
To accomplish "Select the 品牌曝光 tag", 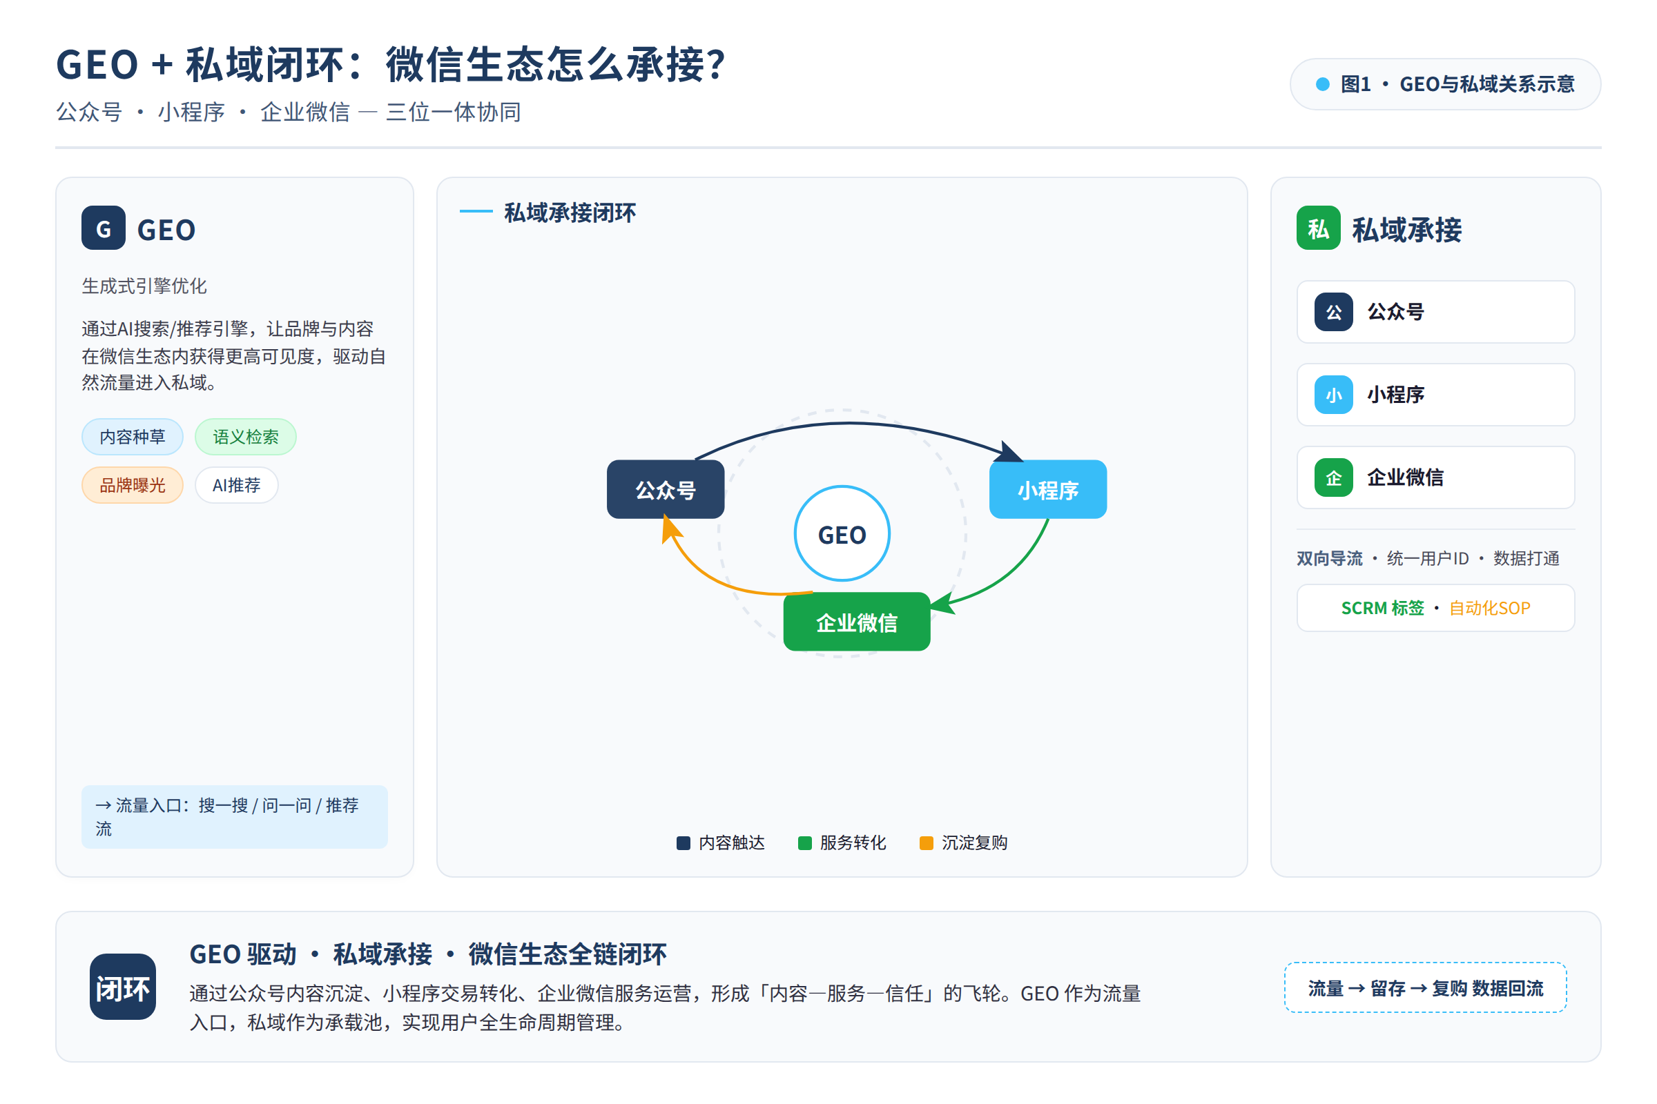I will [x=133, y=486].
